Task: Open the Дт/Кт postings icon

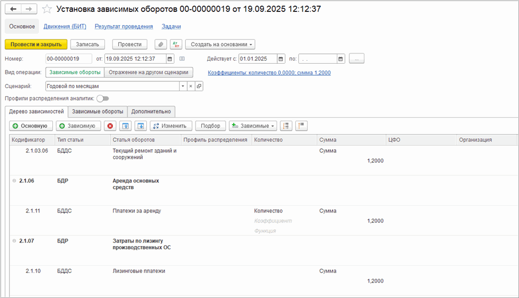Action: click(175, 45)
